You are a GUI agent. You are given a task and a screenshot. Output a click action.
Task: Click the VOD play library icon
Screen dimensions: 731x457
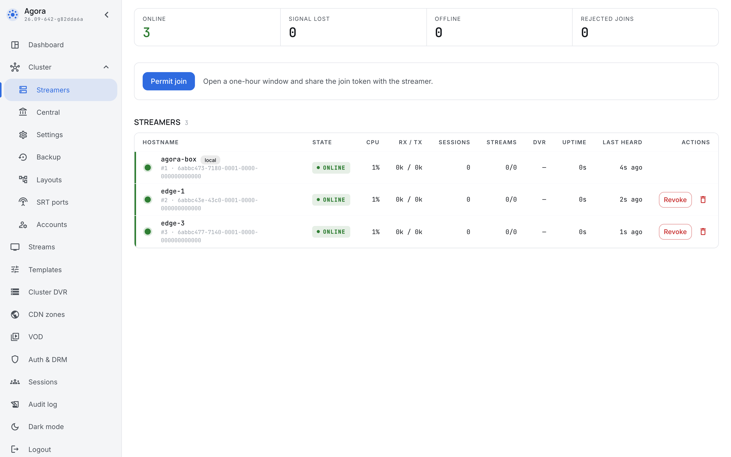[x=15, y=337]
